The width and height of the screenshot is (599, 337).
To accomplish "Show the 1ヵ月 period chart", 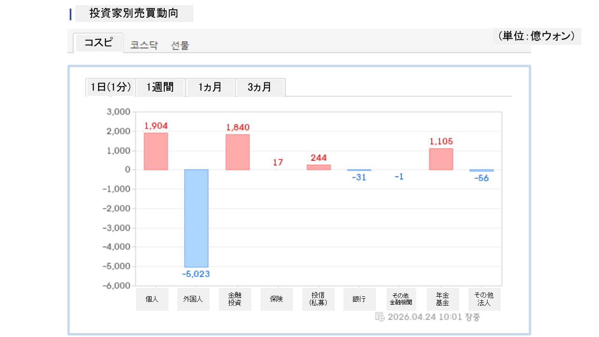I will (x=210, y=87).
